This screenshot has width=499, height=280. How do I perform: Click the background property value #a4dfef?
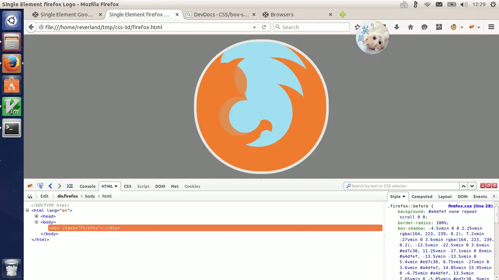tap(438, 211)
